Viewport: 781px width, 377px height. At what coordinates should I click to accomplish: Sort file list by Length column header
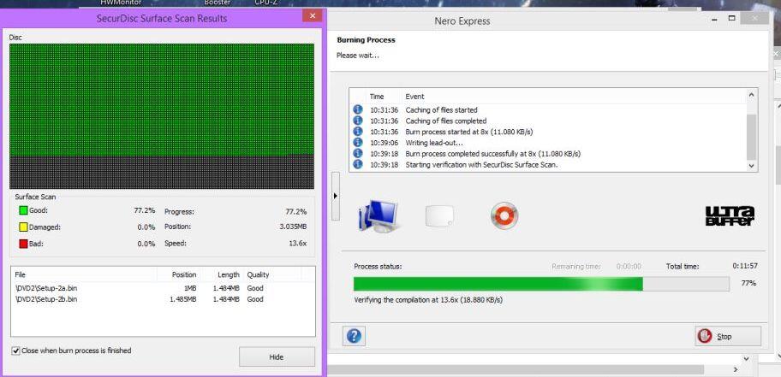click(222, 274)
